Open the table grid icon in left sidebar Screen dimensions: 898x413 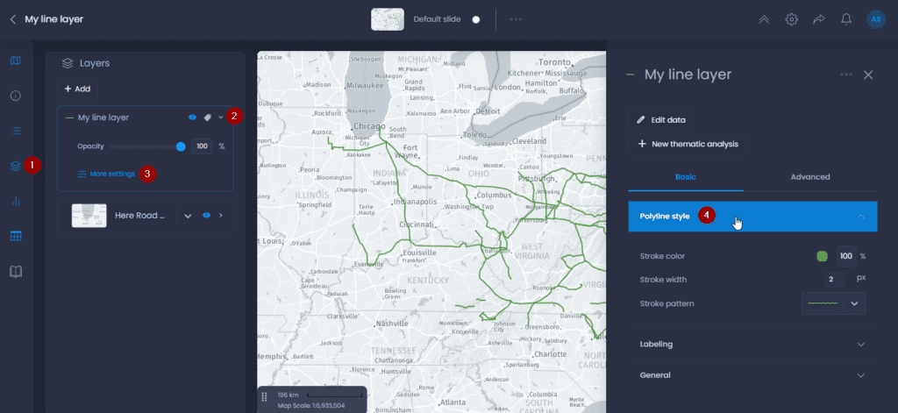pos(16,236)
